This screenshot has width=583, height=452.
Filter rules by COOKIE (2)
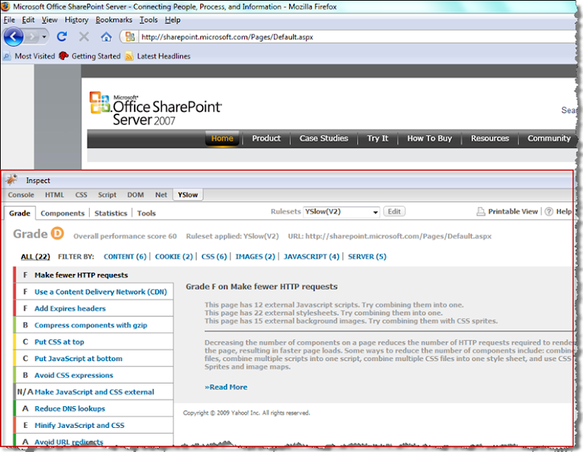[173, 257]
